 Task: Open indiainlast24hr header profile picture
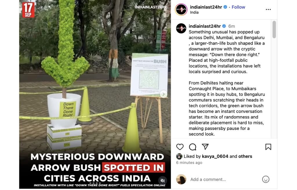tap(181, 10)
